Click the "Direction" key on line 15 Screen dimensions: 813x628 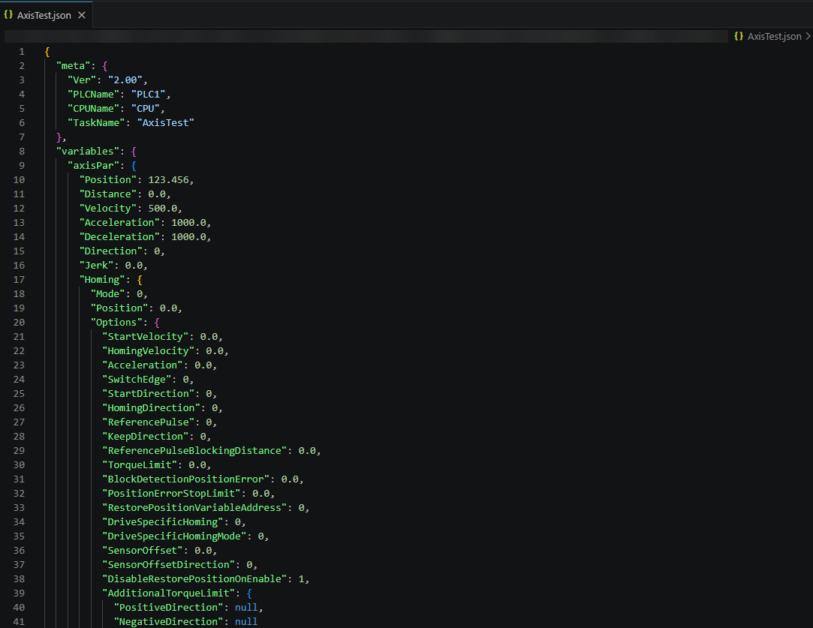click(111, 251)
